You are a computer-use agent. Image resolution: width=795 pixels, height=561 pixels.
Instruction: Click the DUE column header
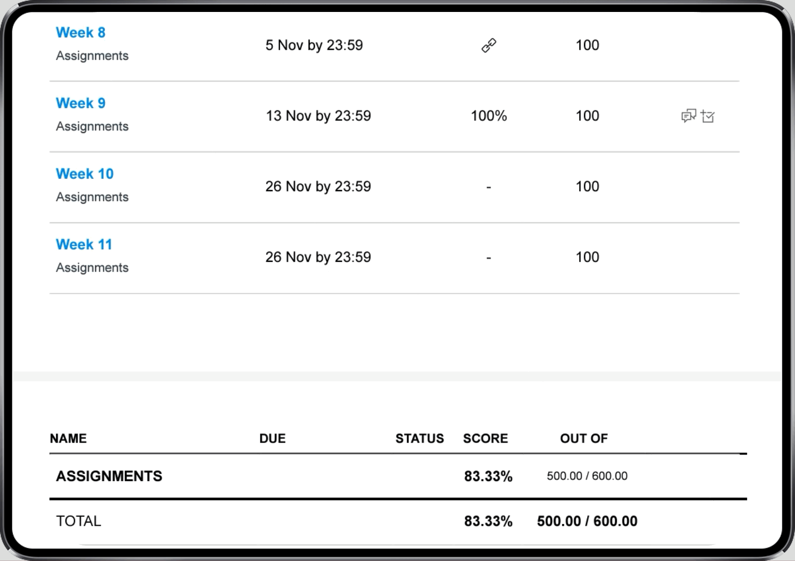tap(272, 438)
